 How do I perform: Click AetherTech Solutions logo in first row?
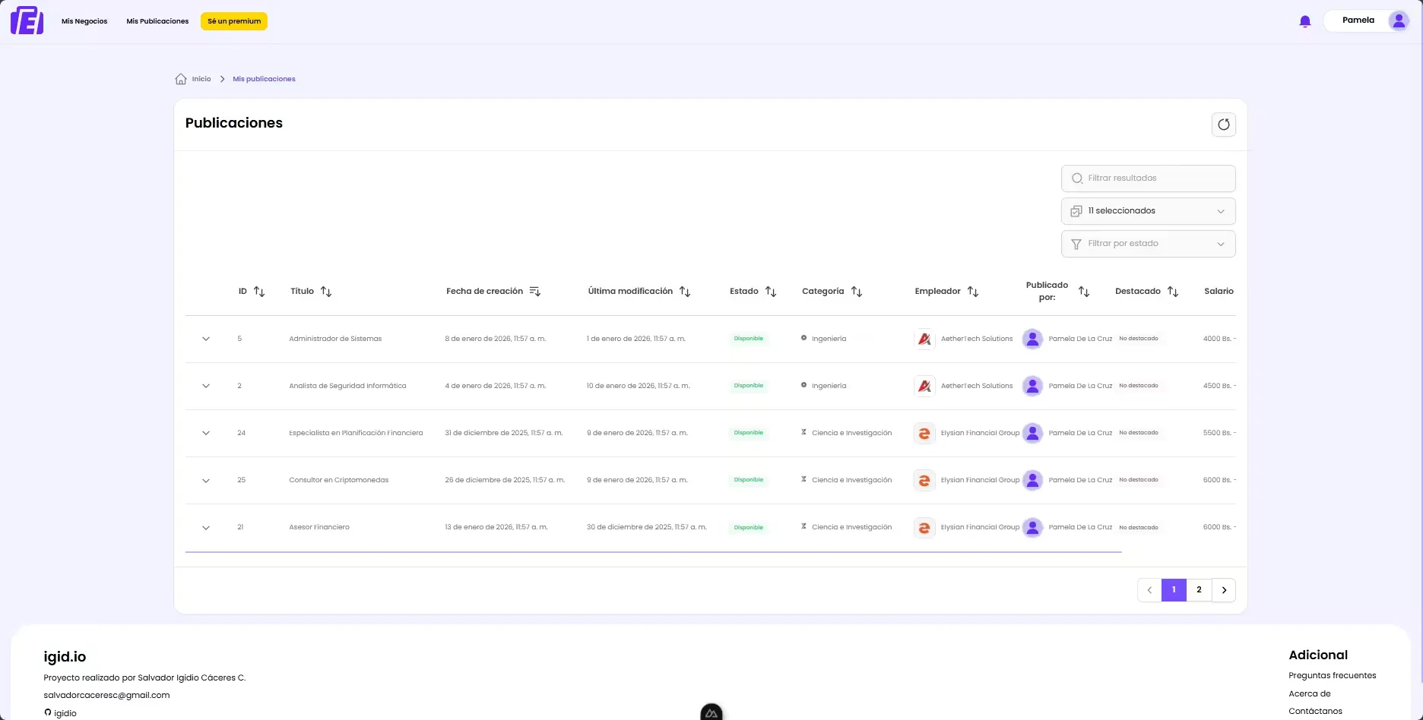point(924,339)
